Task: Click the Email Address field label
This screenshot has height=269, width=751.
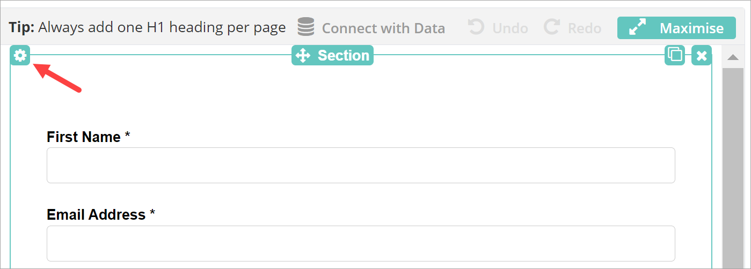Action: [x=96, y=215]
